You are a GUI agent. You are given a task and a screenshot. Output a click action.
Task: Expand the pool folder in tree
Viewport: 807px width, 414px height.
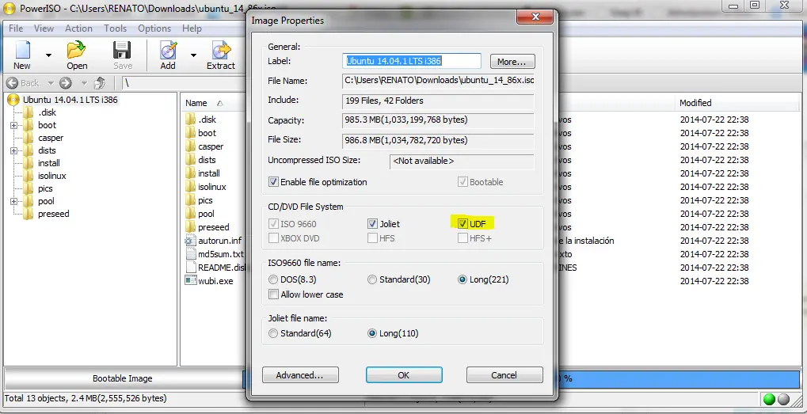point(14,201)
